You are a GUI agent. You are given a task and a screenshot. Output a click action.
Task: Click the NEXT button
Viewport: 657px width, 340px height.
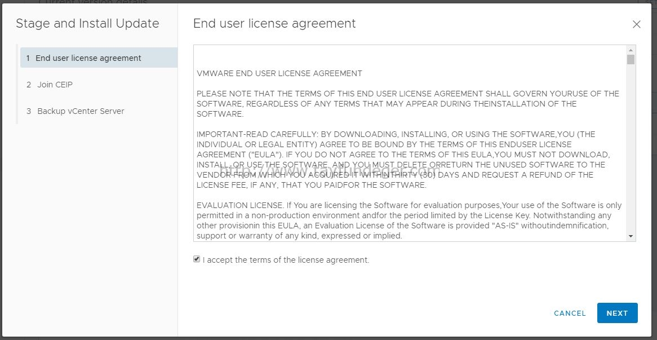pos(617,313)
